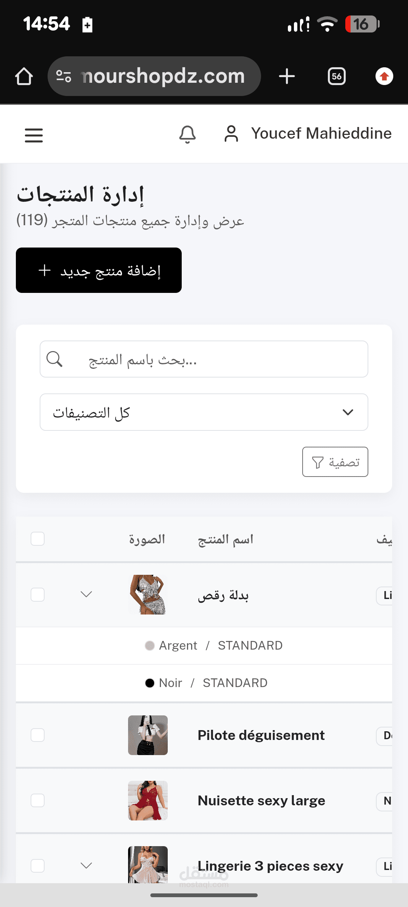408x907 pixels.
Task: Collapse variants of بدلة رقص row
Action: coord(87,594)
